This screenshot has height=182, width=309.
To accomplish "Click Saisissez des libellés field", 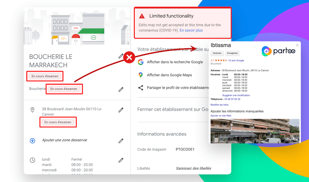I will 193,168.
